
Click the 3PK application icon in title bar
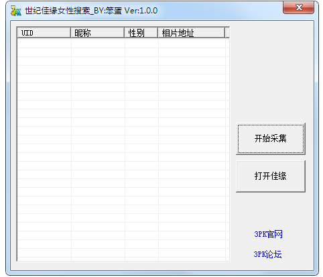click(16, 11)
